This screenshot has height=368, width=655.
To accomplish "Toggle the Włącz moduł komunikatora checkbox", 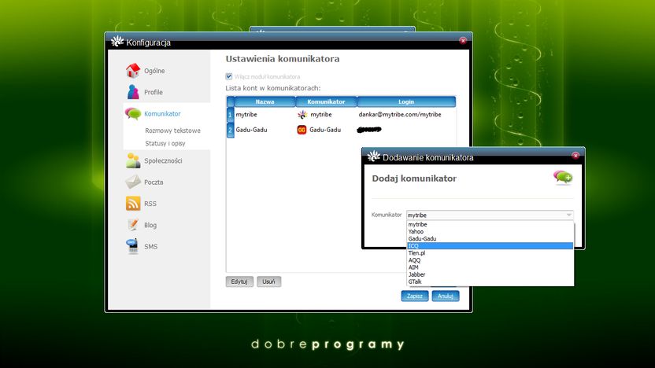I will coord(229,76).
